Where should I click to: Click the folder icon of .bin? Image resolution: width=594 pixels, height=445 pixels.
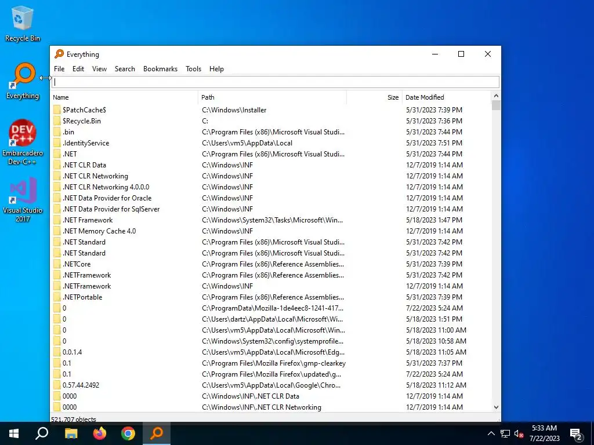[57, 132]
